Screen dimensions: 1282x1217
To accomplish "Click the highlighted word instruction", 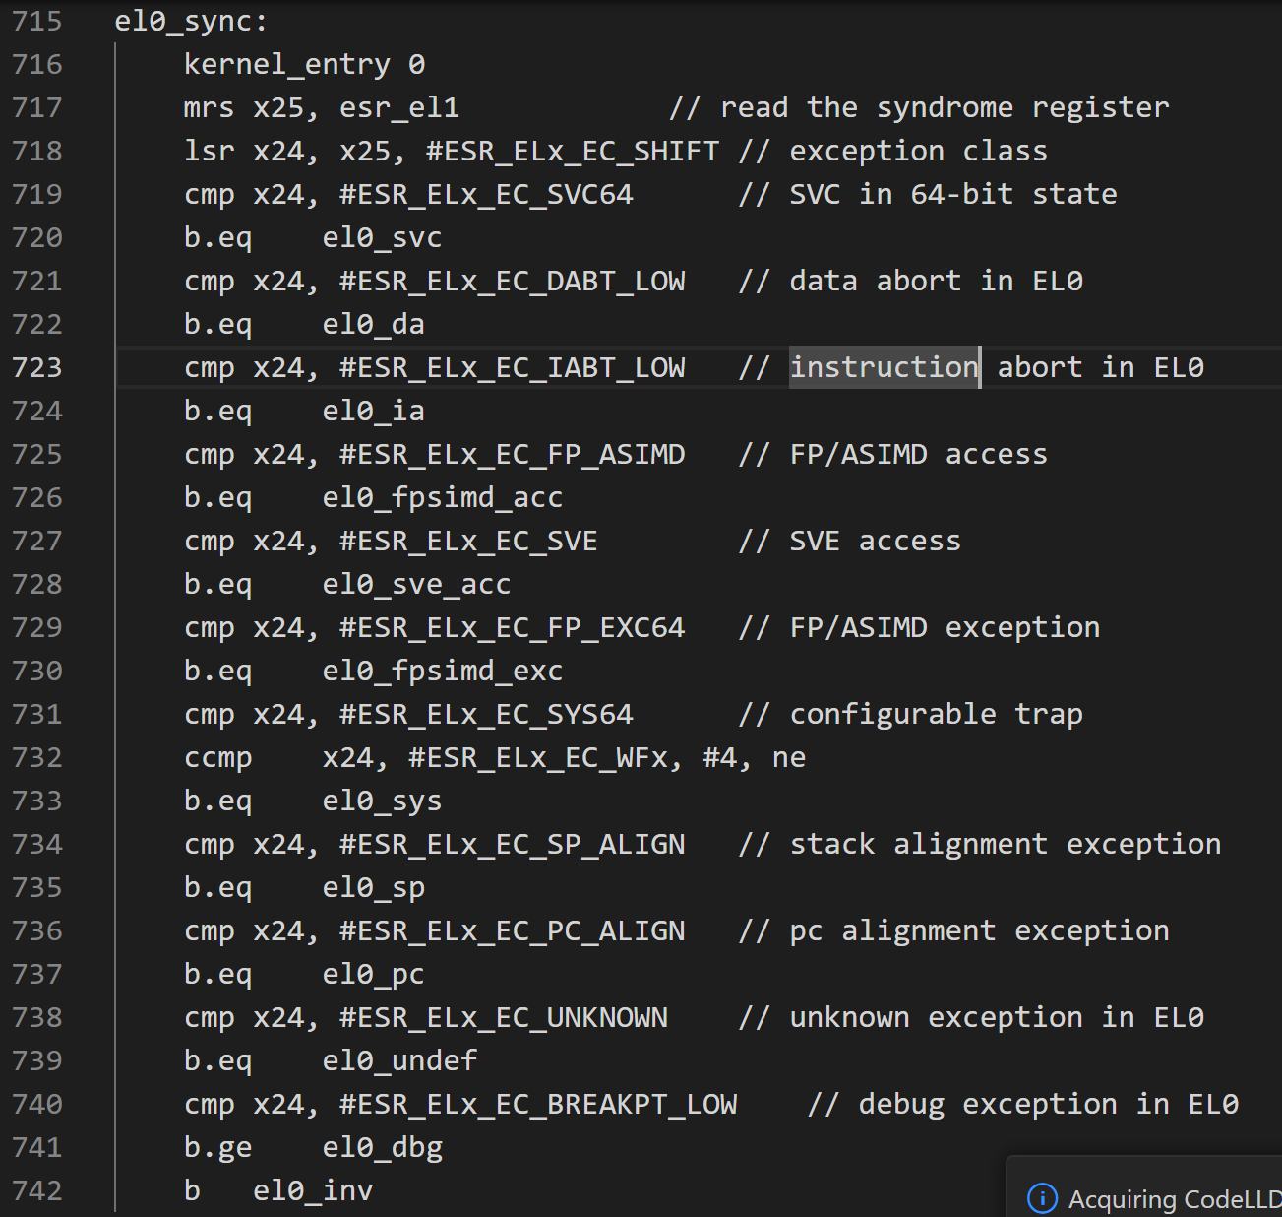I will tap(885, 367).
